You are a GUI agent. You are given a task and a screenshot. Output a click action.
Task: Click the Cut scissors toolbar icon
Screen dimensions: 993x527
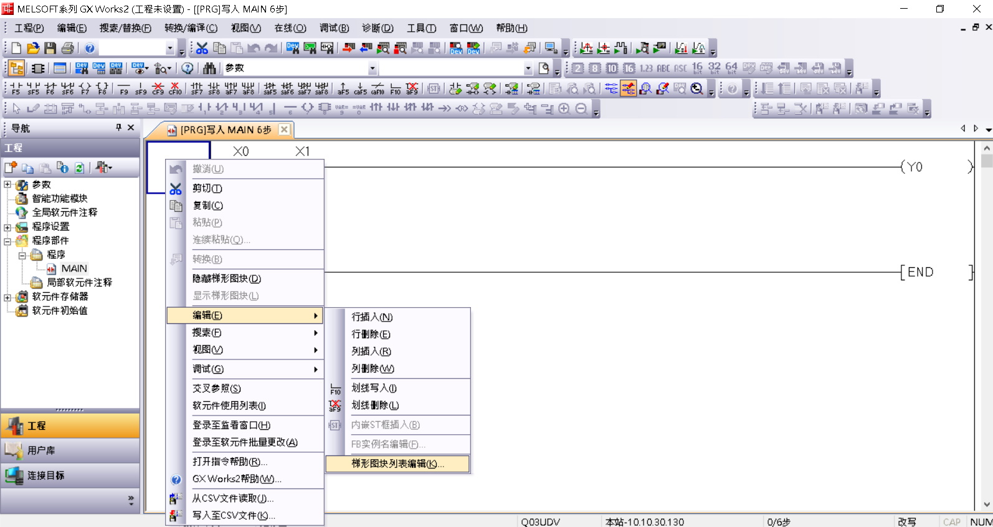click(202, 48)
